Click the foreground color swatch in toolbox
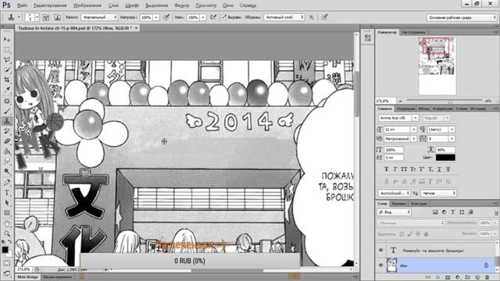 pos(5,250)
